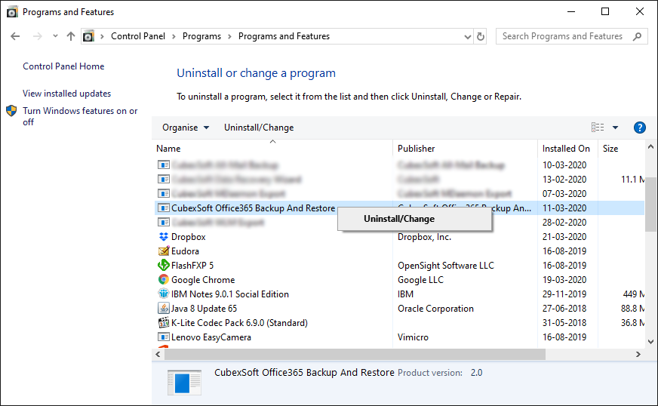Select IBM Notes 9.0.1 Social Edition

click(230, 294)
